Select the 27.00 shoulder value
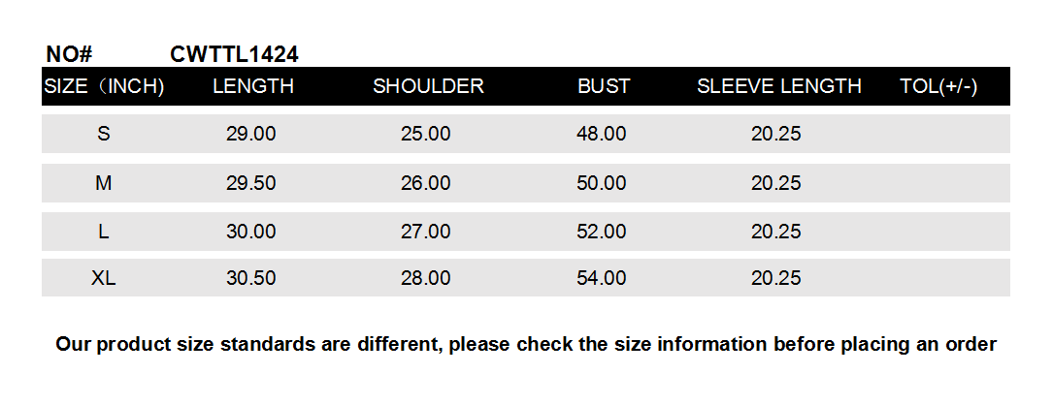 pyautogui.click(x=426, y=232)
